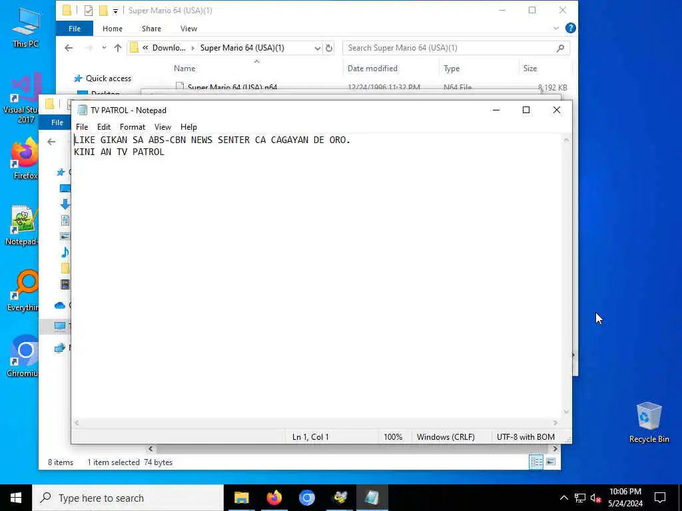The image size is (682, 511).
Task: Click Recycle Bin desktop icon
Action: click(649, 423)
